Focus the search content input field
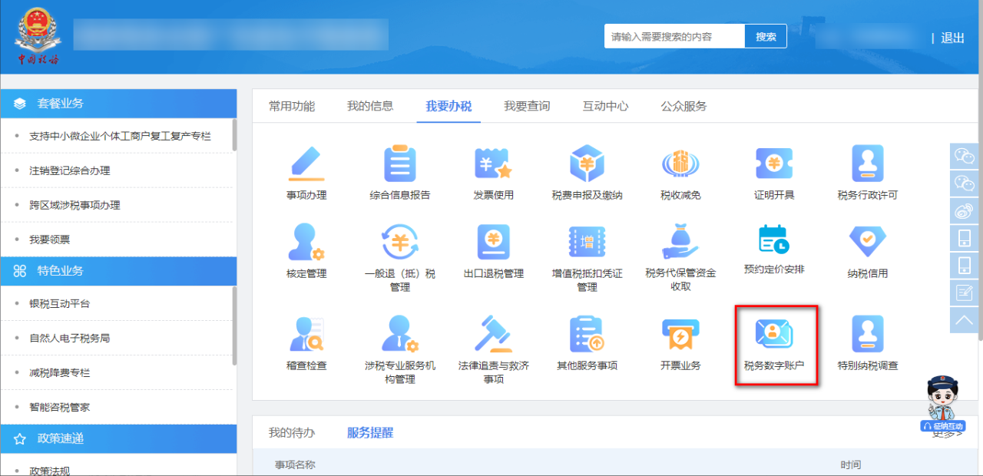 point(674,37)
